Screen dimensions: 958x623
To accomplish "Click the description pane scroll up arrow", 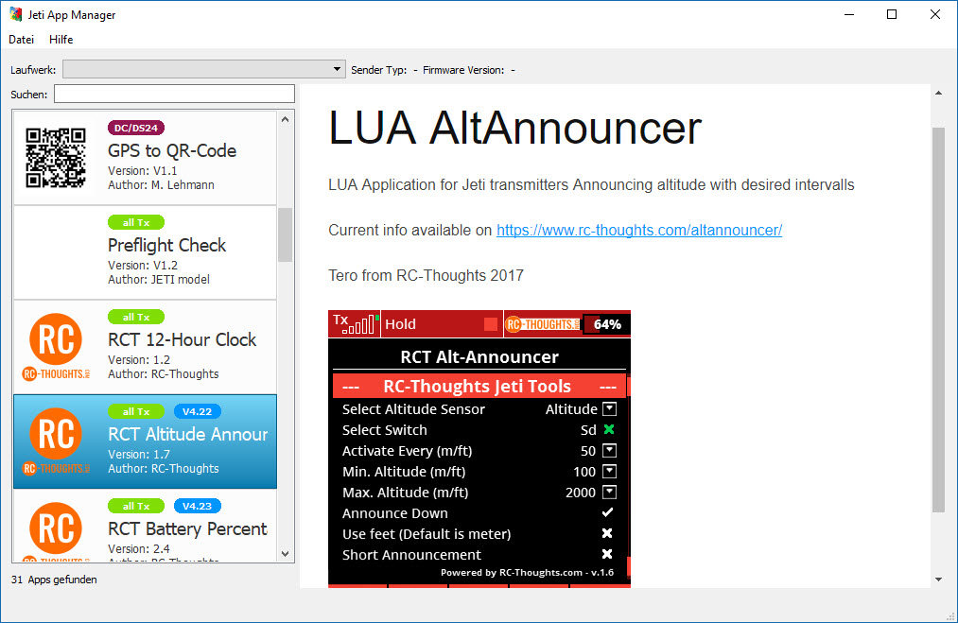I will [x=938, y=94].
